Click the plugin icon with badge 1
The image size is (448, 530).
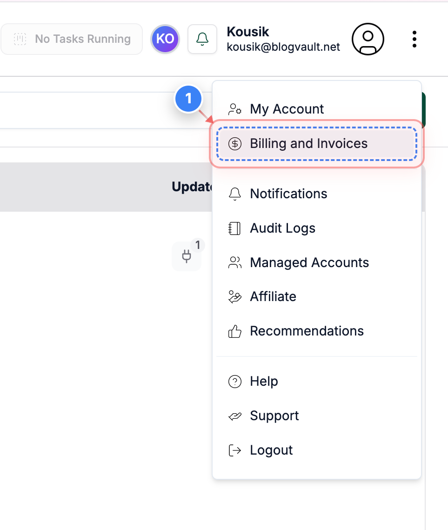pyautogui.click(x=186, y=256)
